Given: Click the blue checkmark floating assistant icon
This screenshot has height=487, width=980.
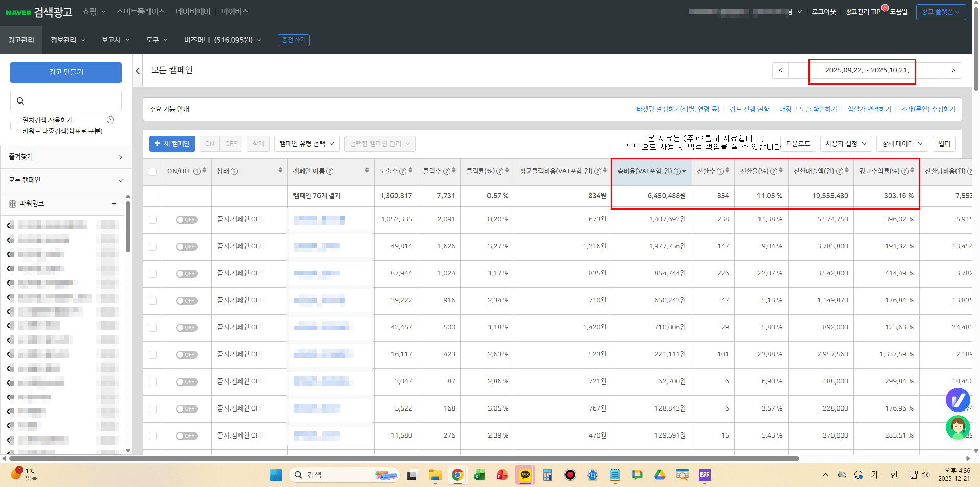Looking at the screenshot, I should click(x=958, y=400).
